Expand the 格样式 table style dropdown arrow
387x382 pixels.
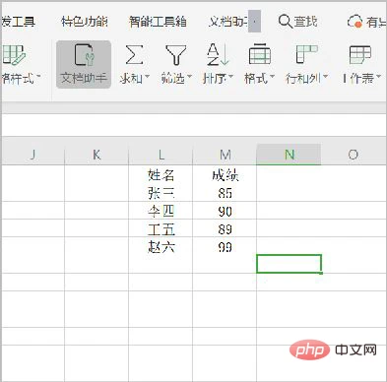click(38, 77)
